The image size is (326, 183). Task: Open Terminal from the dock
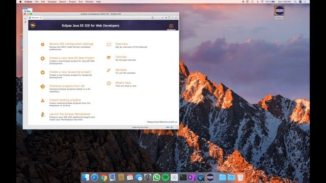click(x=183, y=177)
